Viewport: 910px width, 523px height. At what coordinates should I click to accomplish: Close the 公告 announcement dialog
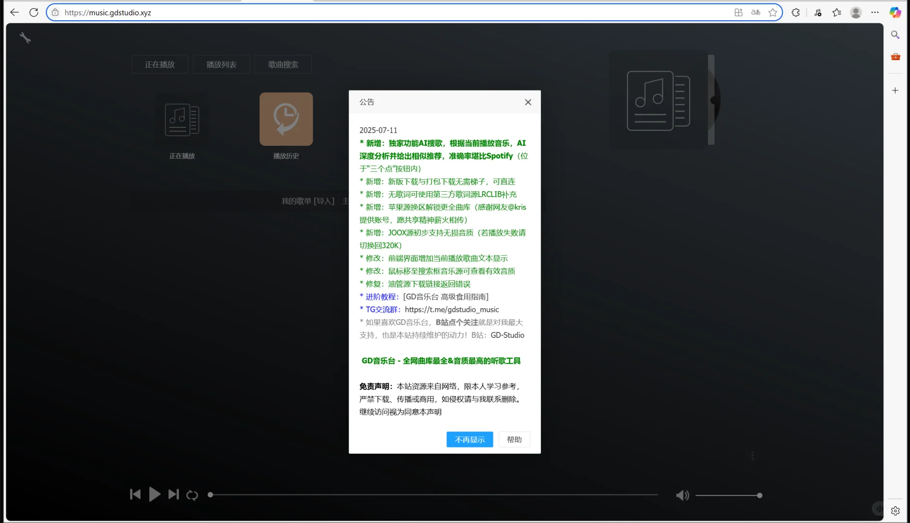coord(528,102)
